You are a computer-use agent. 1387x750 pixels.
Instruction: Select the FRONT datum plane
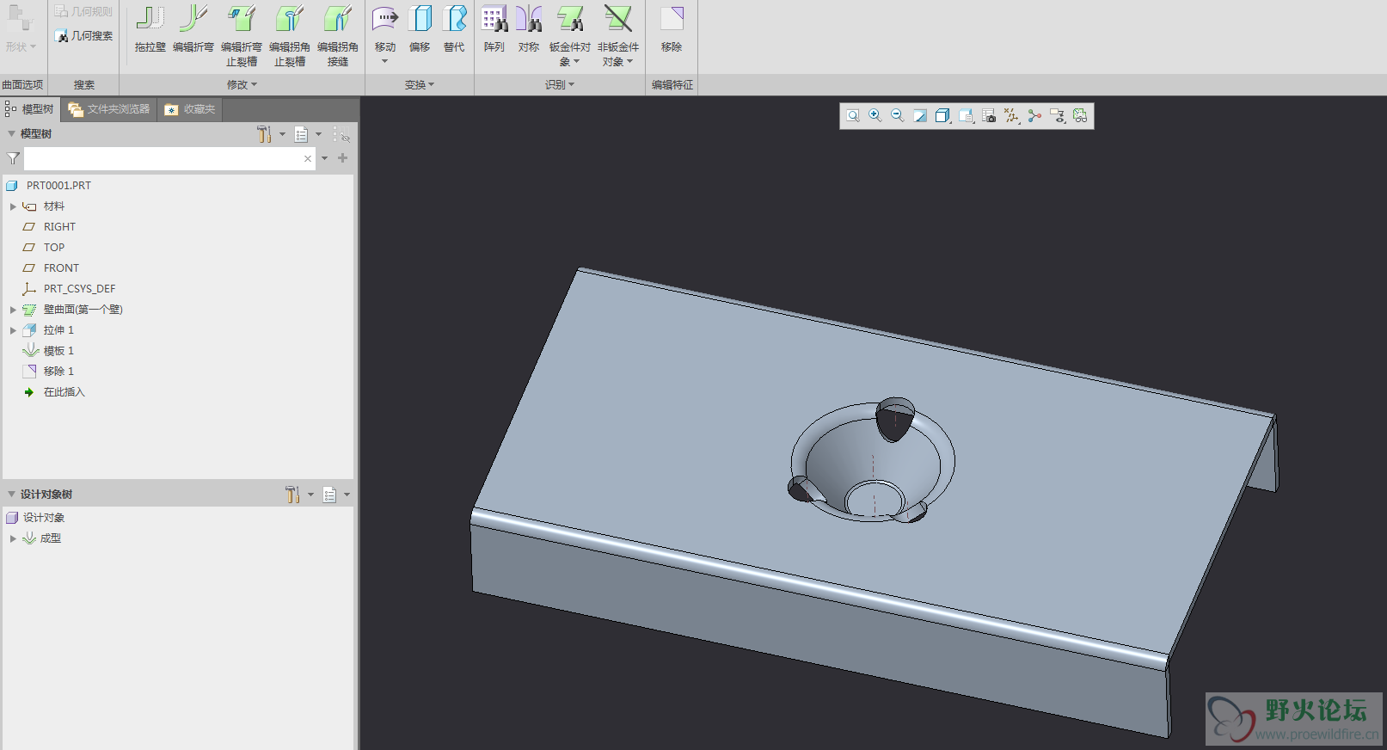pyautogui.click(x=61, y=268)
